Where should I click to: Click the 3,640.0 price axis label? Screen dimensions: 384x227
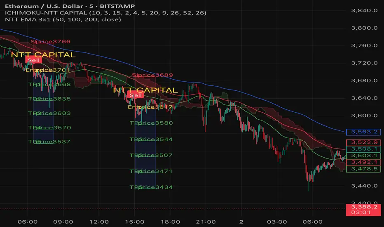[364, 98]
